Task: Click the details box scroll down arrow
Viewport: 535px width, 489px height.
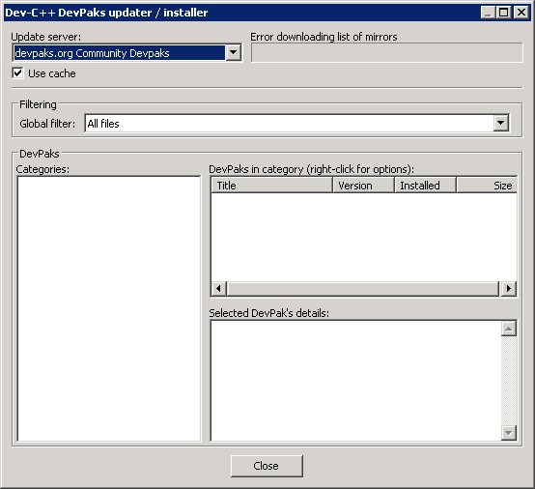Action: click(x=508, y=433)
